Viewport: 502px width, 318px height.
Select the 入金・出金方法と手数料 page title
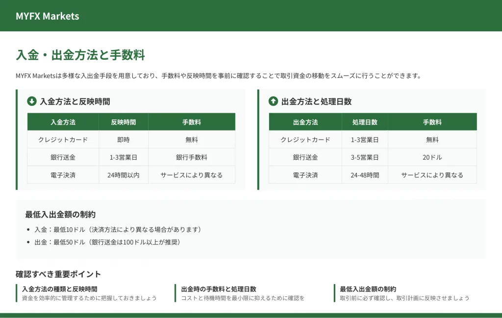click(x=80, y=55)
